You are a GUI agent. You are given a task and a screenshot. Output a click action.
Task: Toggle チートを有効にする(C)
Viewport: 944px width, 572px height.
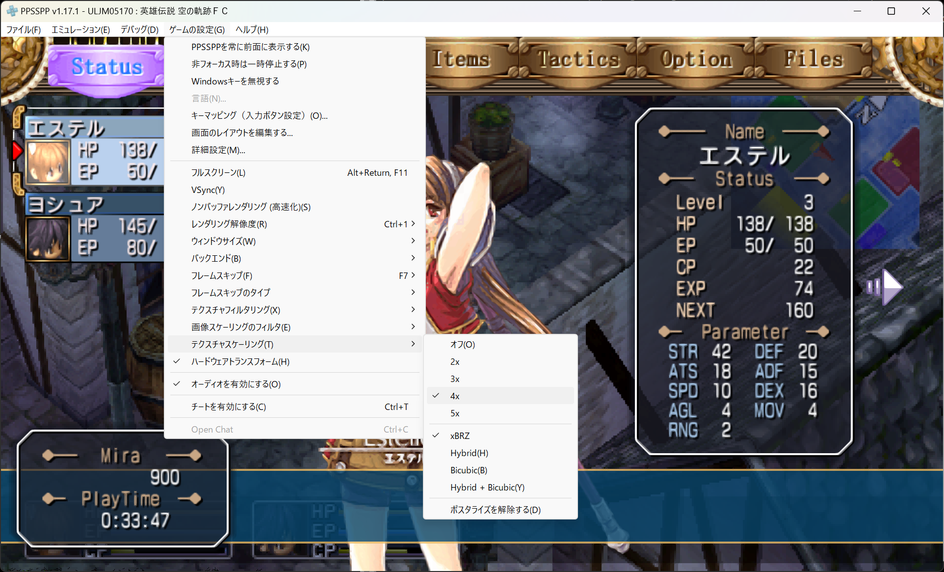click(294, 407)
